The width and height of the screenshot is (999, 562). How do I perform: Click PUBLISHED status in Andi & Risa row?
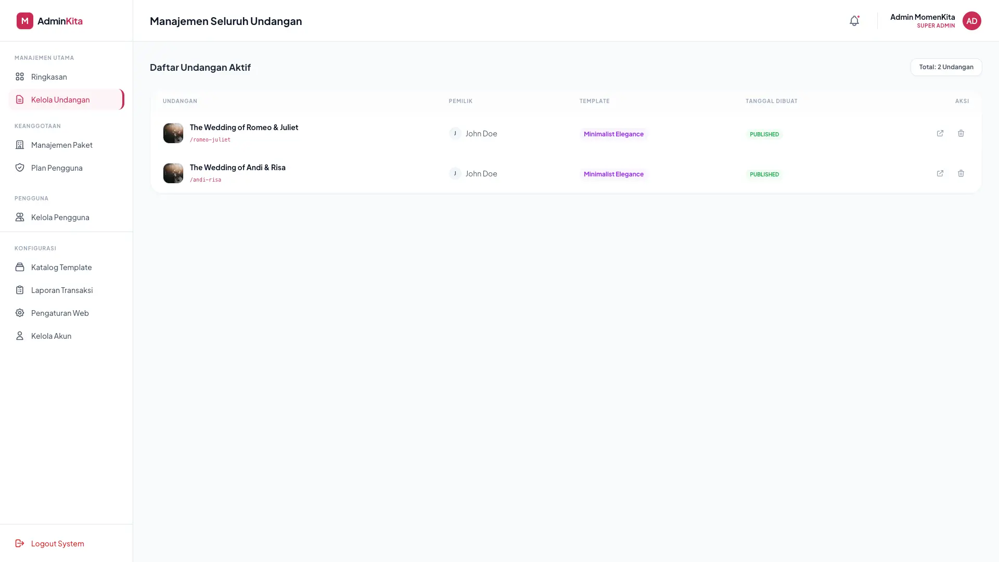pos(764,174)
